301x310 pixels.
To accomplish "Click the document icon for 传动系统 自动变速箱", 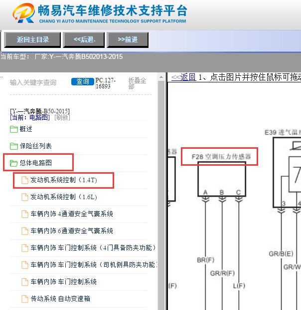I will click(25, 299).
